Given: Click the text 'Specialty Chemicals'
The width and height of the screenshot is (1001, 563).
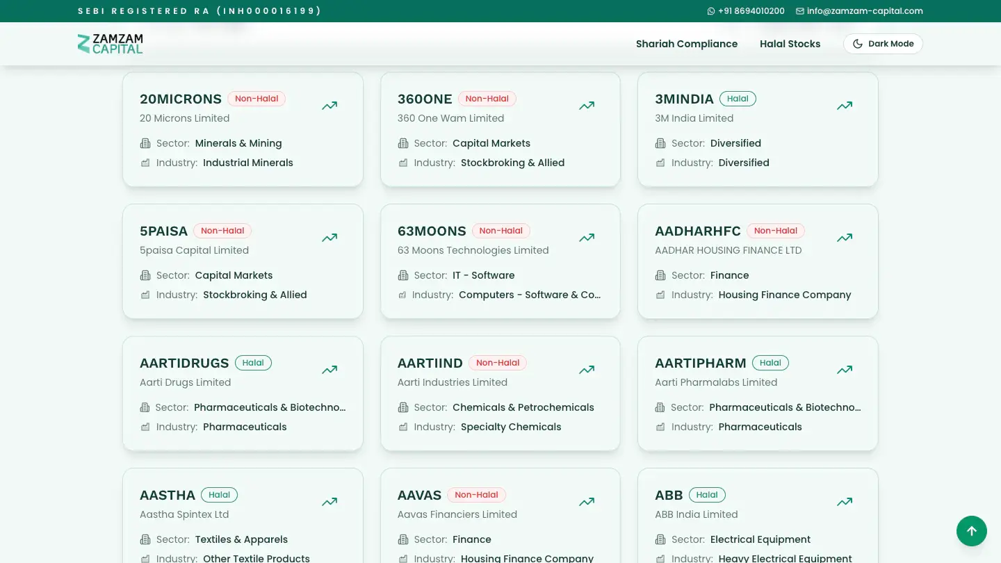Looking at the screenshot, I should [511, 427].
